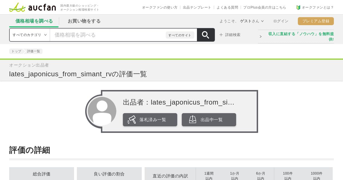Click the トップ breadcrumb
Screen dimensions: 343x180
[16, 51]
